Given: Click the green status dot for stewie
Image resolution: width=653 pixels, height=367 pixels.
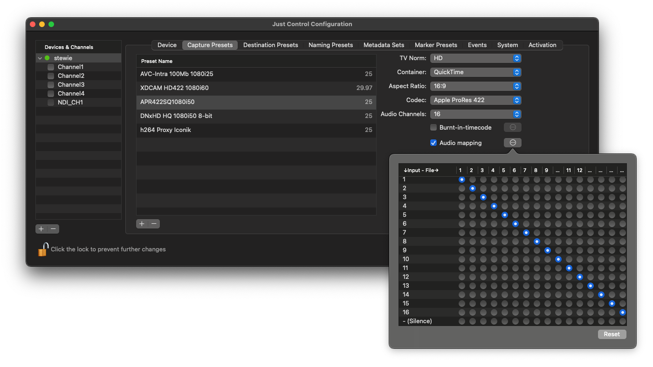Looking at the screenshot, I should pyautogui.click(x=47, y=58).
